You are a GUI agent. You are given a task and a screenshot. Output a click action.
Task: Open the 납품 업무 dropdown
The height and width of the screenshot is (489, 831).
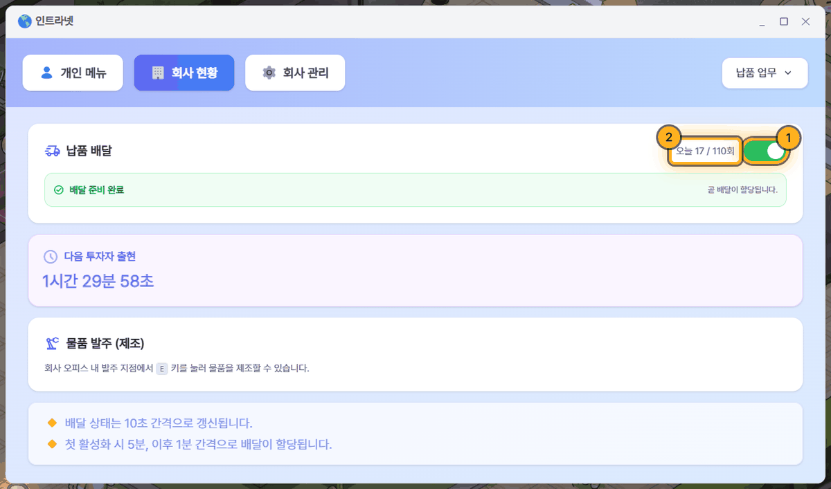coord(765,73)
